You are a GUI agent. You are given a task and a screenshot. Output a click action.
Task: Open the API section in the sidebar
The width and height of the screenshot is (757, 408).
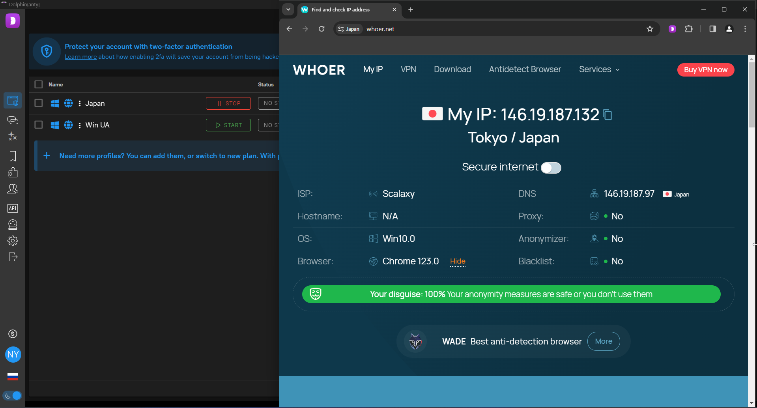tap(13, 208)
